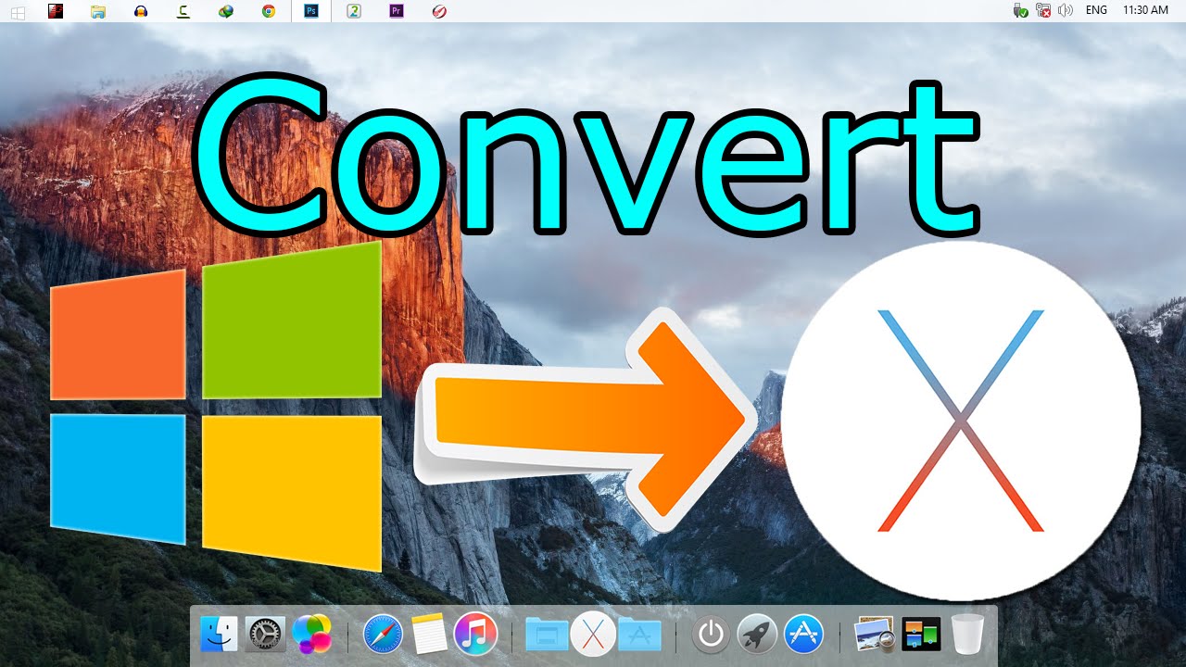Open the Notes app in dock
1186x667 pixels.
pyautogui.click(x=429, y=635)
